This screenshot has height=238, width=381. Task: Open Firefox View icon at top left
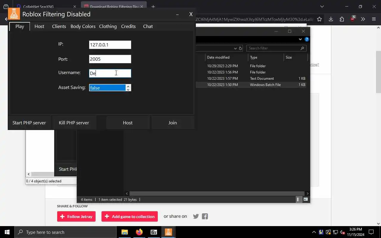point(6,7)
